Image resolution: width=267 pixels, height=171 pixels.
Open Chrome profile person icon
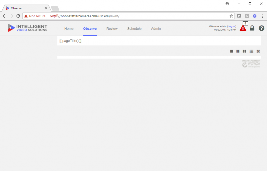click(x=227, y=4)
